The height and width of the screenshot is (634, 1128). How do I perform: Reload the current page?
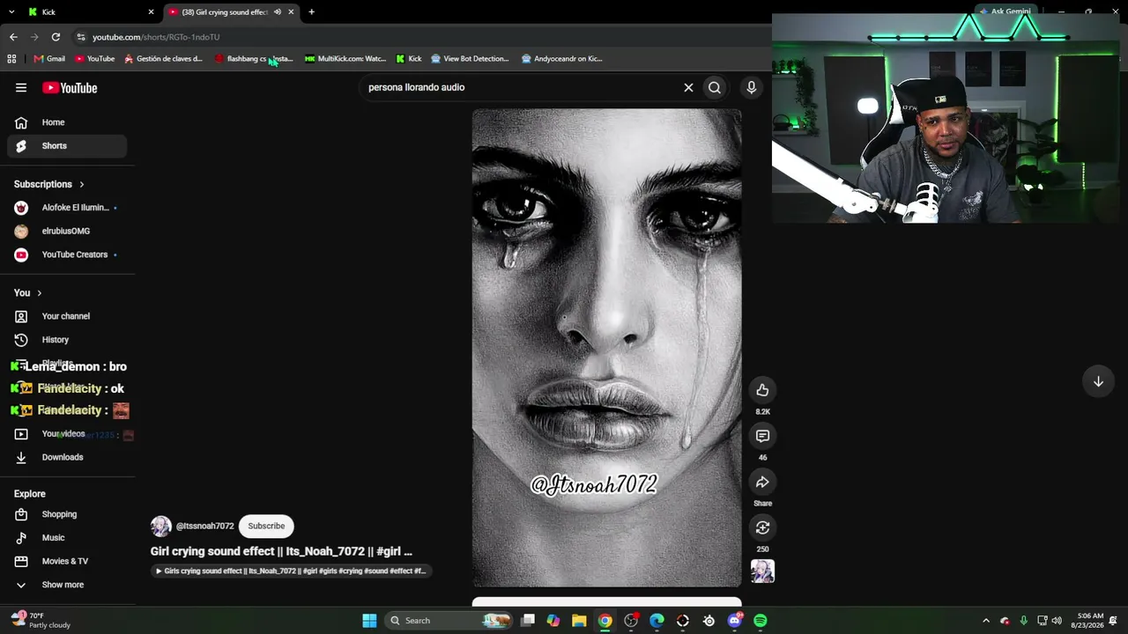56,37
